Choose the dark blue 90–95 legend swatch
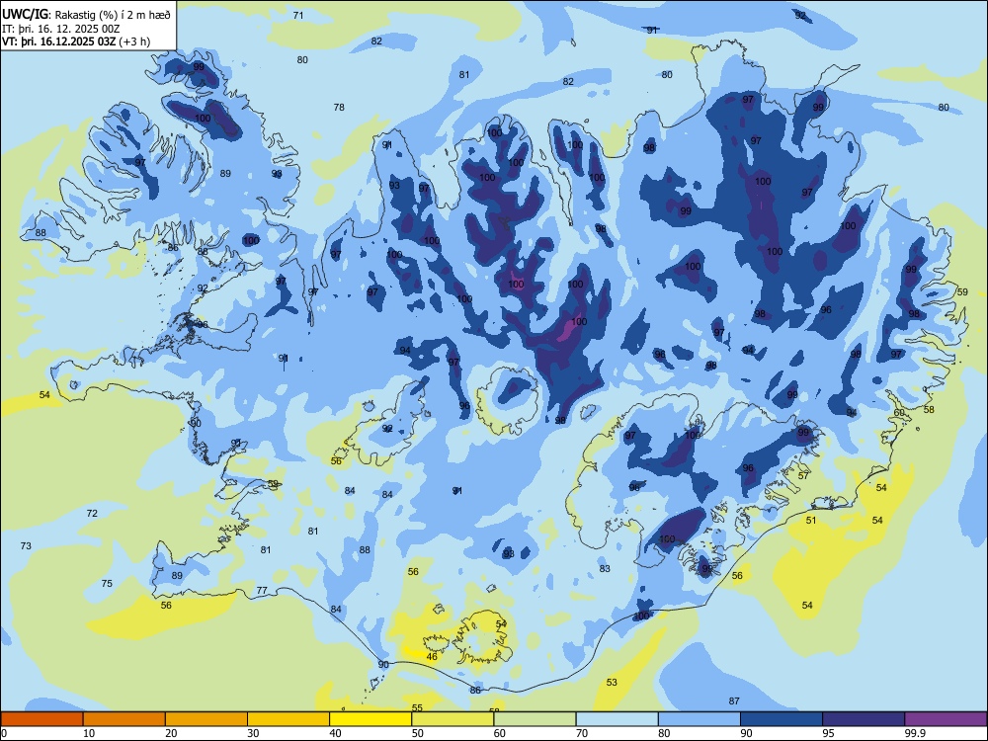Viewport: 988px width, 741px height. [782, 719]
